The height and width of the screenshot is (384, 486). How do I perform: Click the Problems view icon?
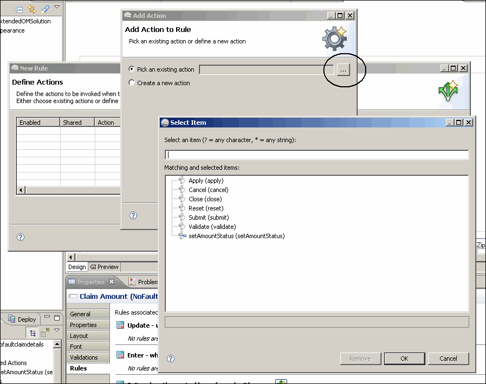[132, 281]
